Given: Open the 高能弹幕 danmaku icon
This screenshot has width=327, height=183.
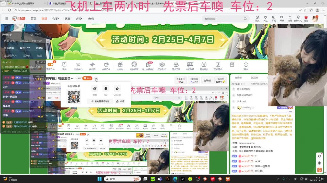Looking at the screenshot, I should click(190, 66).
